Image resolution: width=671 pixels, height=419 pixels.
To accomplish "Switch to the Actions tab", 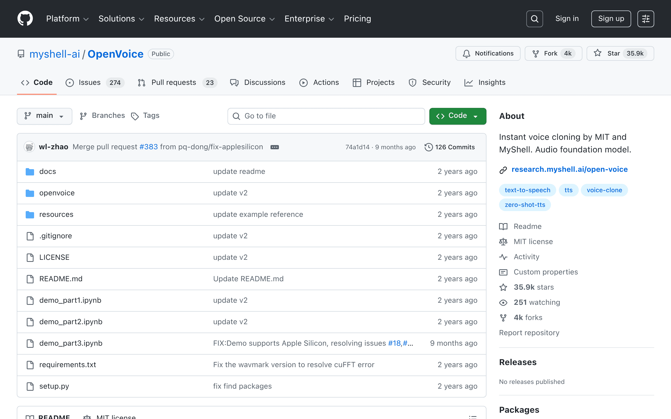I will 319,82.
